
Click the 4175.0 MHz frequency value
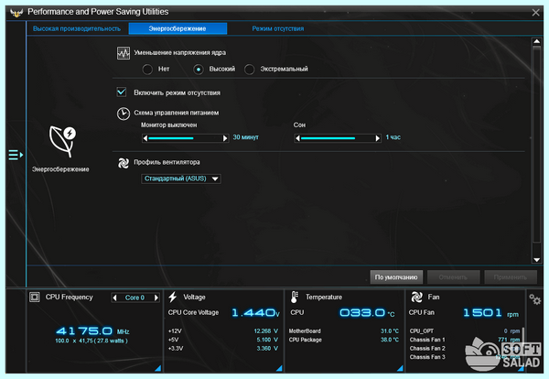click(x=84, y=331)
